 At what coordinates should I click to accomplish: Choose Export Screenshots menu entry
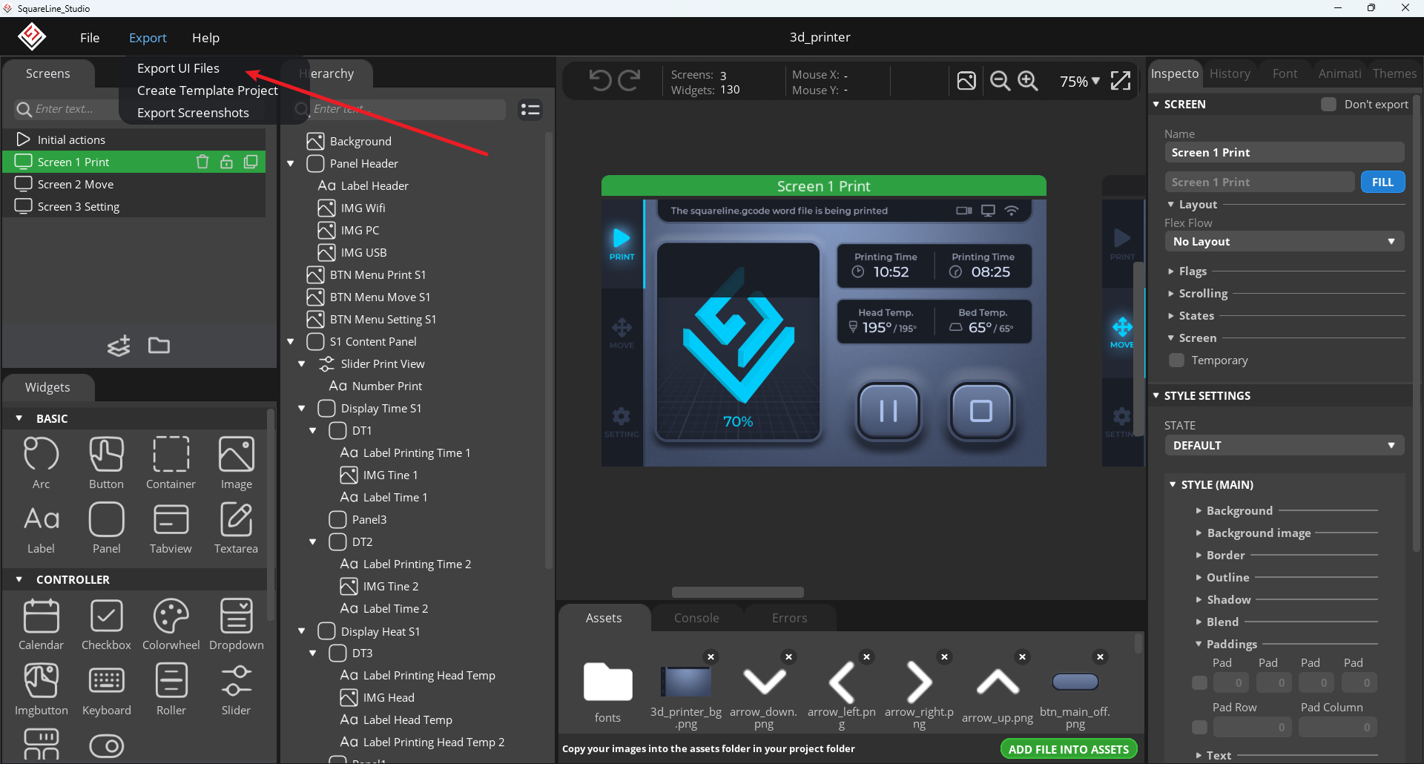tap(193, 113)
